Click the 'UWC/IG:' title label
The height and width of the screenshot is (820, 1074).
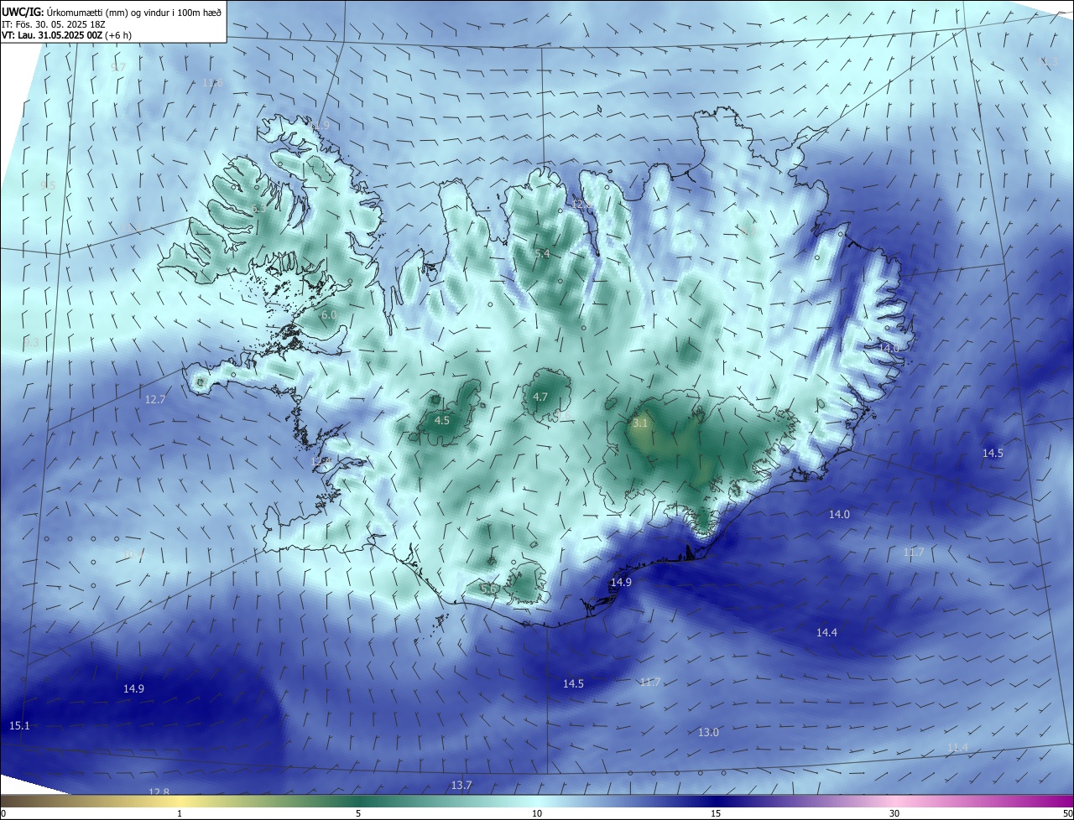(x=23, y=12)
